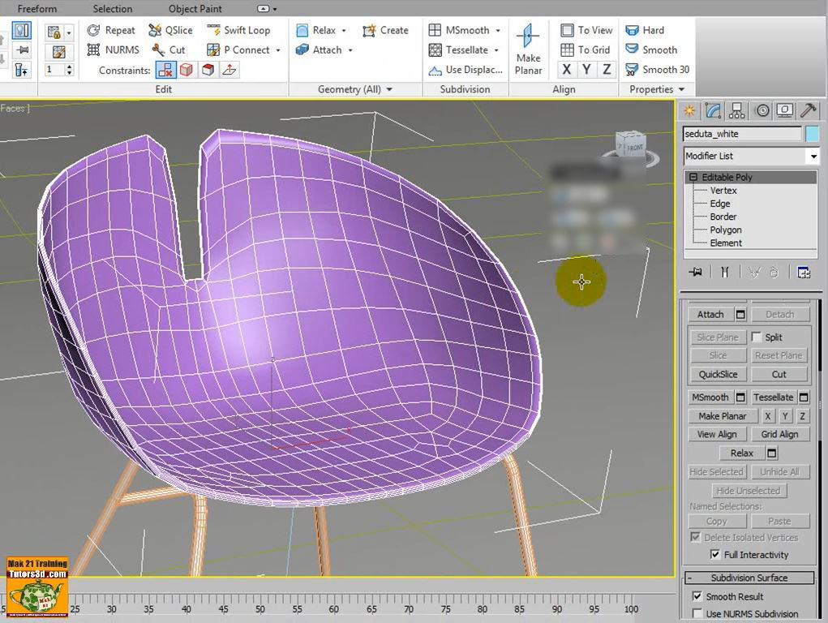828x623 pixels.
Task: Select the QSlice tool icon
Action: (152, 30)
